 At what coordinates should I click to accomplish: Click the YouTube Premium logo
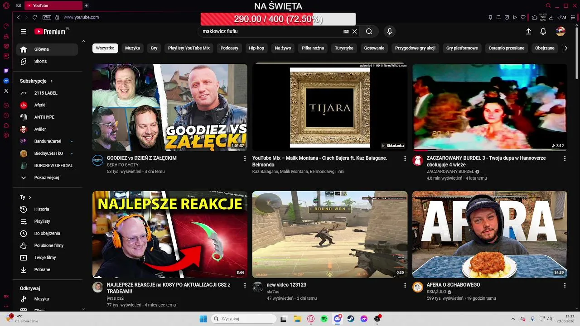point(52,31)
